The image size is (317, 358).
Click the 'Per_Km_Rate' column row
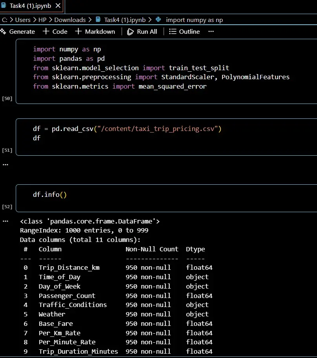116,333
